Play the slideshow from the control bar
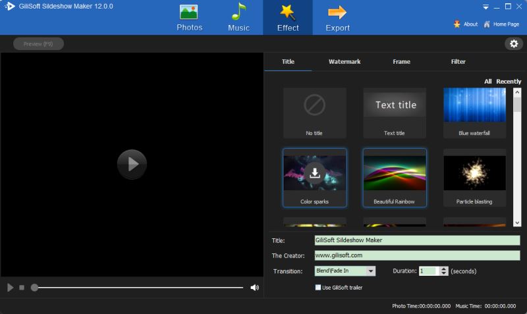This screenshot has width=527, height=314. (11, 288)
